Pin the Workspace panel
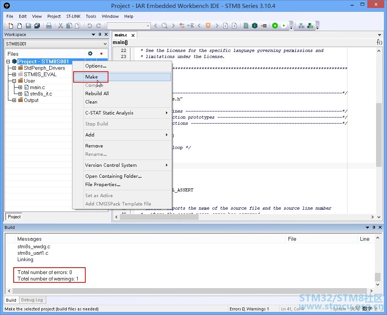Viewport: 387px width, 315px height. [x=100, y=34]
